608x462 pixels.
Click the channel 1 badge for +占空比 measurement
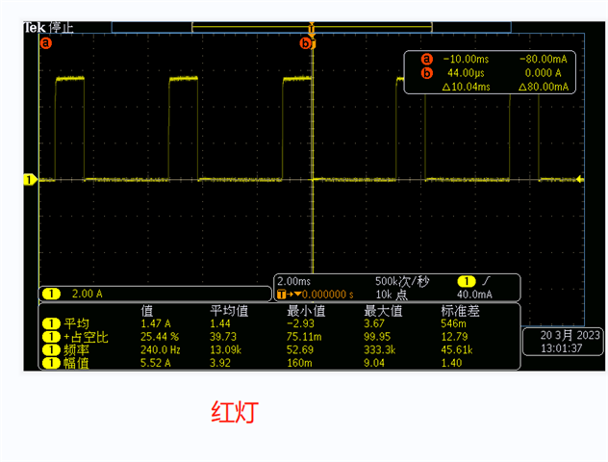51,337
